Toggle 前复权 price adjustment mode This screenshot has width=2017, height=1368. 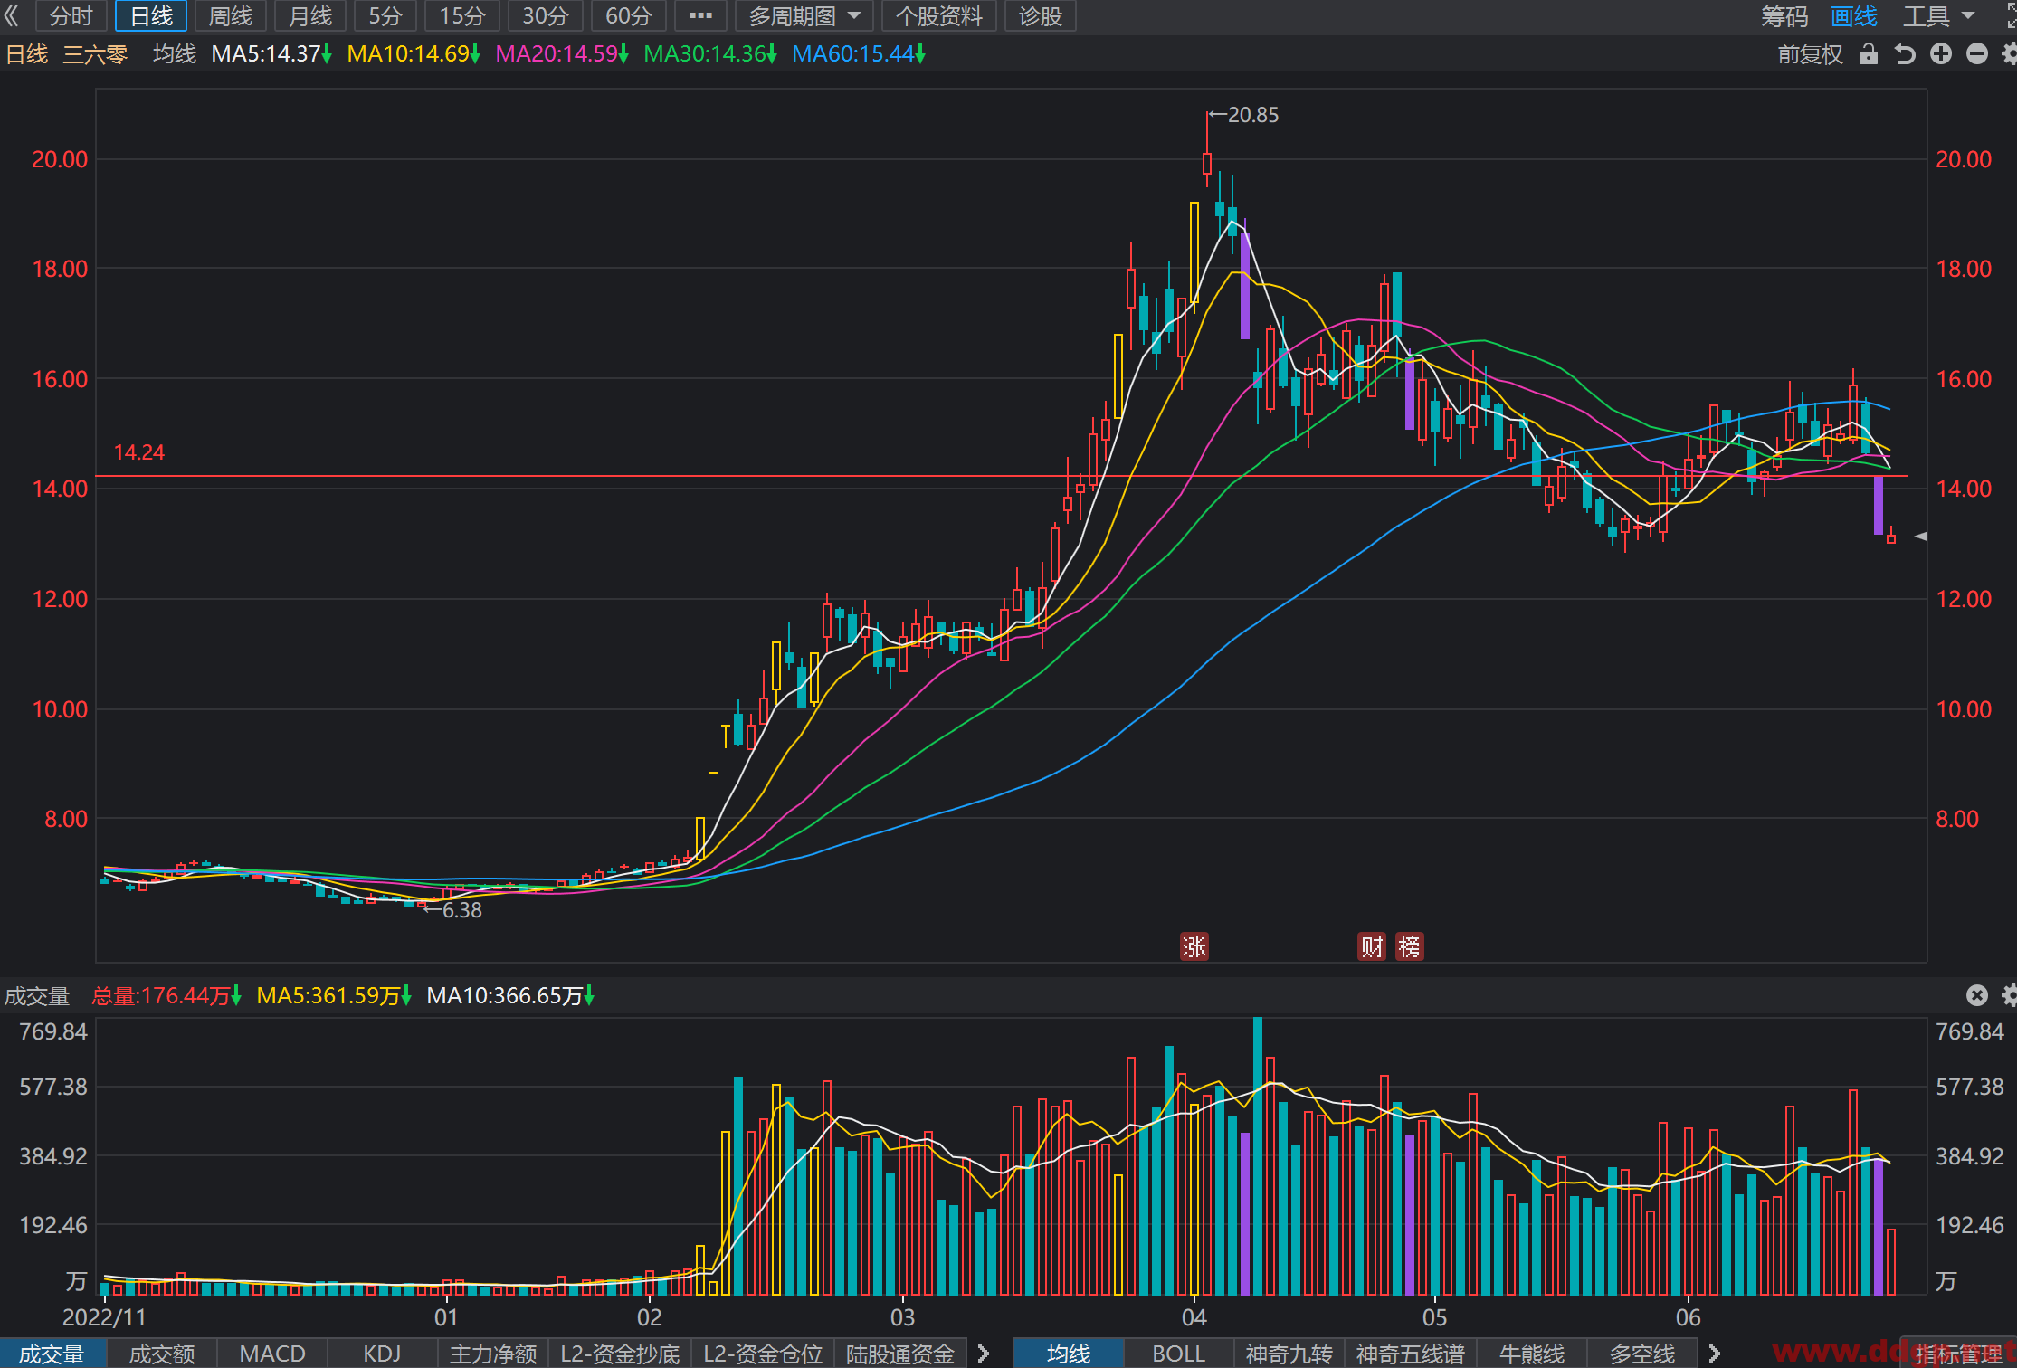pos(1810,54)
